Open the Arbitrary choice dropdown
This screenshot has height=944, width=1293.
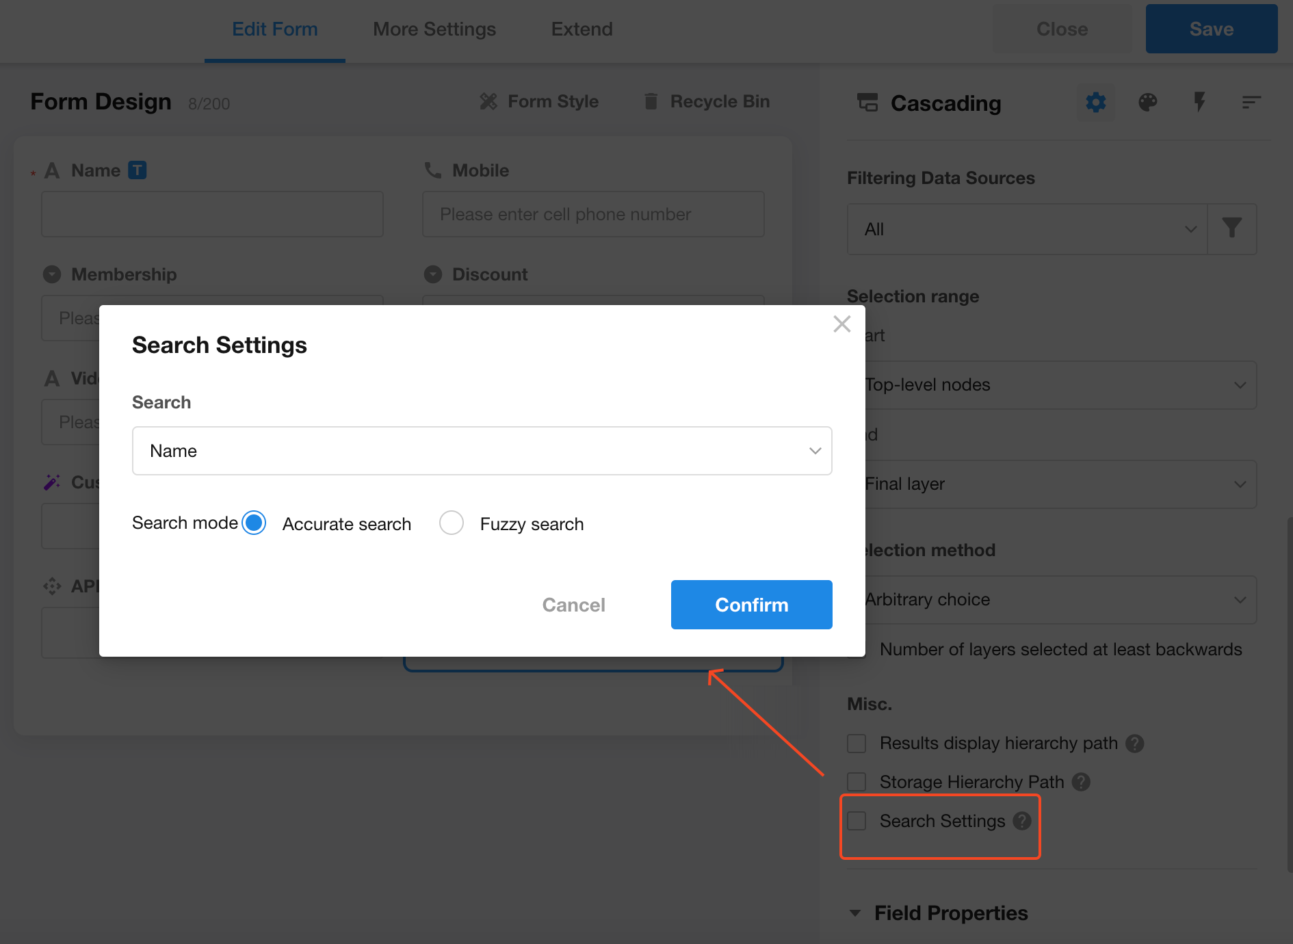pos(1060,600)
